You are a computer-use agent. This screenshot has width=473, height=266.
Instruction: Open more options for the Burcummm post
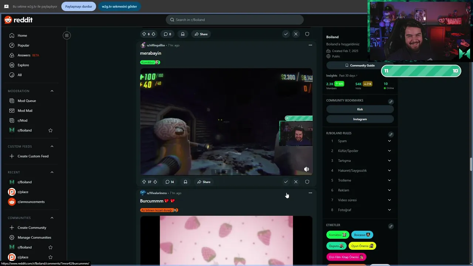(310, 193)
